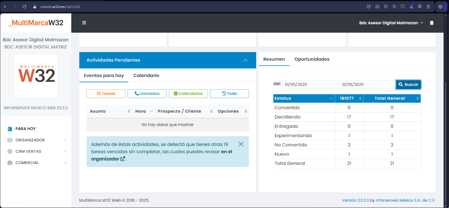Click the clipboard list icon in the header

pos(432,23)
